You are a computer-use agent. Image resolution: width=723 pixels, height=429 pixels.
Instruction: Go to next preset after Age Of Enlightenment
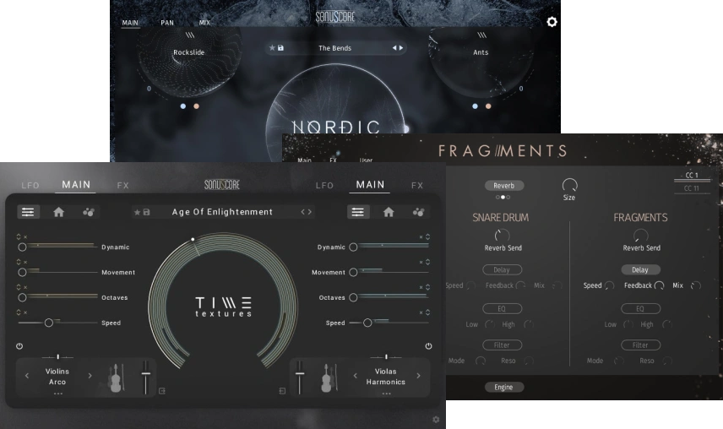coord(310,212)
